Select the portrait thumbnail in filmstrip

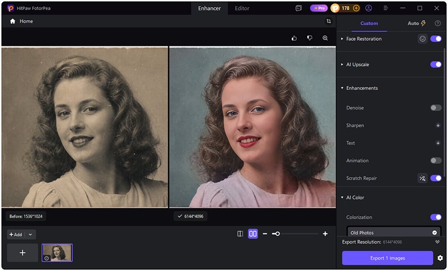[57, 253]
